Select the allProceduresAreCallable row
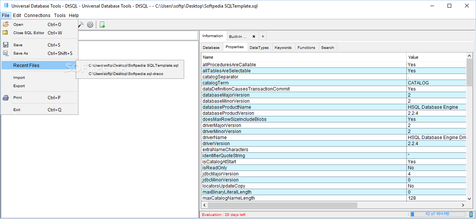Screen dimensions: 476x219 (x=334, y=65)
